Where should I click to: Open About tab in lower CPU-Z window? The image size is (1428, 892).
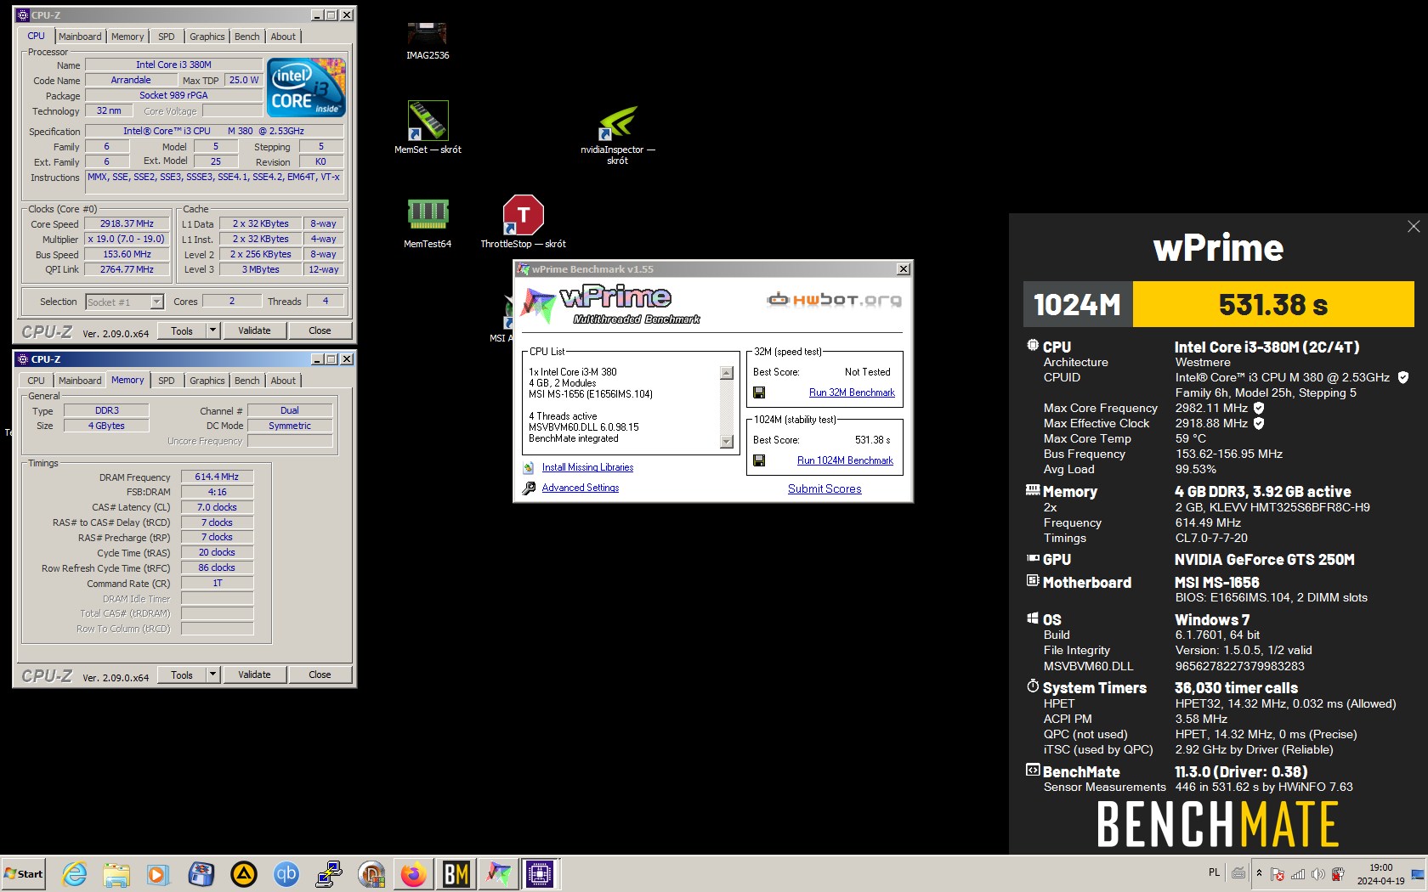pyautogui.click(x=283, y=381)
